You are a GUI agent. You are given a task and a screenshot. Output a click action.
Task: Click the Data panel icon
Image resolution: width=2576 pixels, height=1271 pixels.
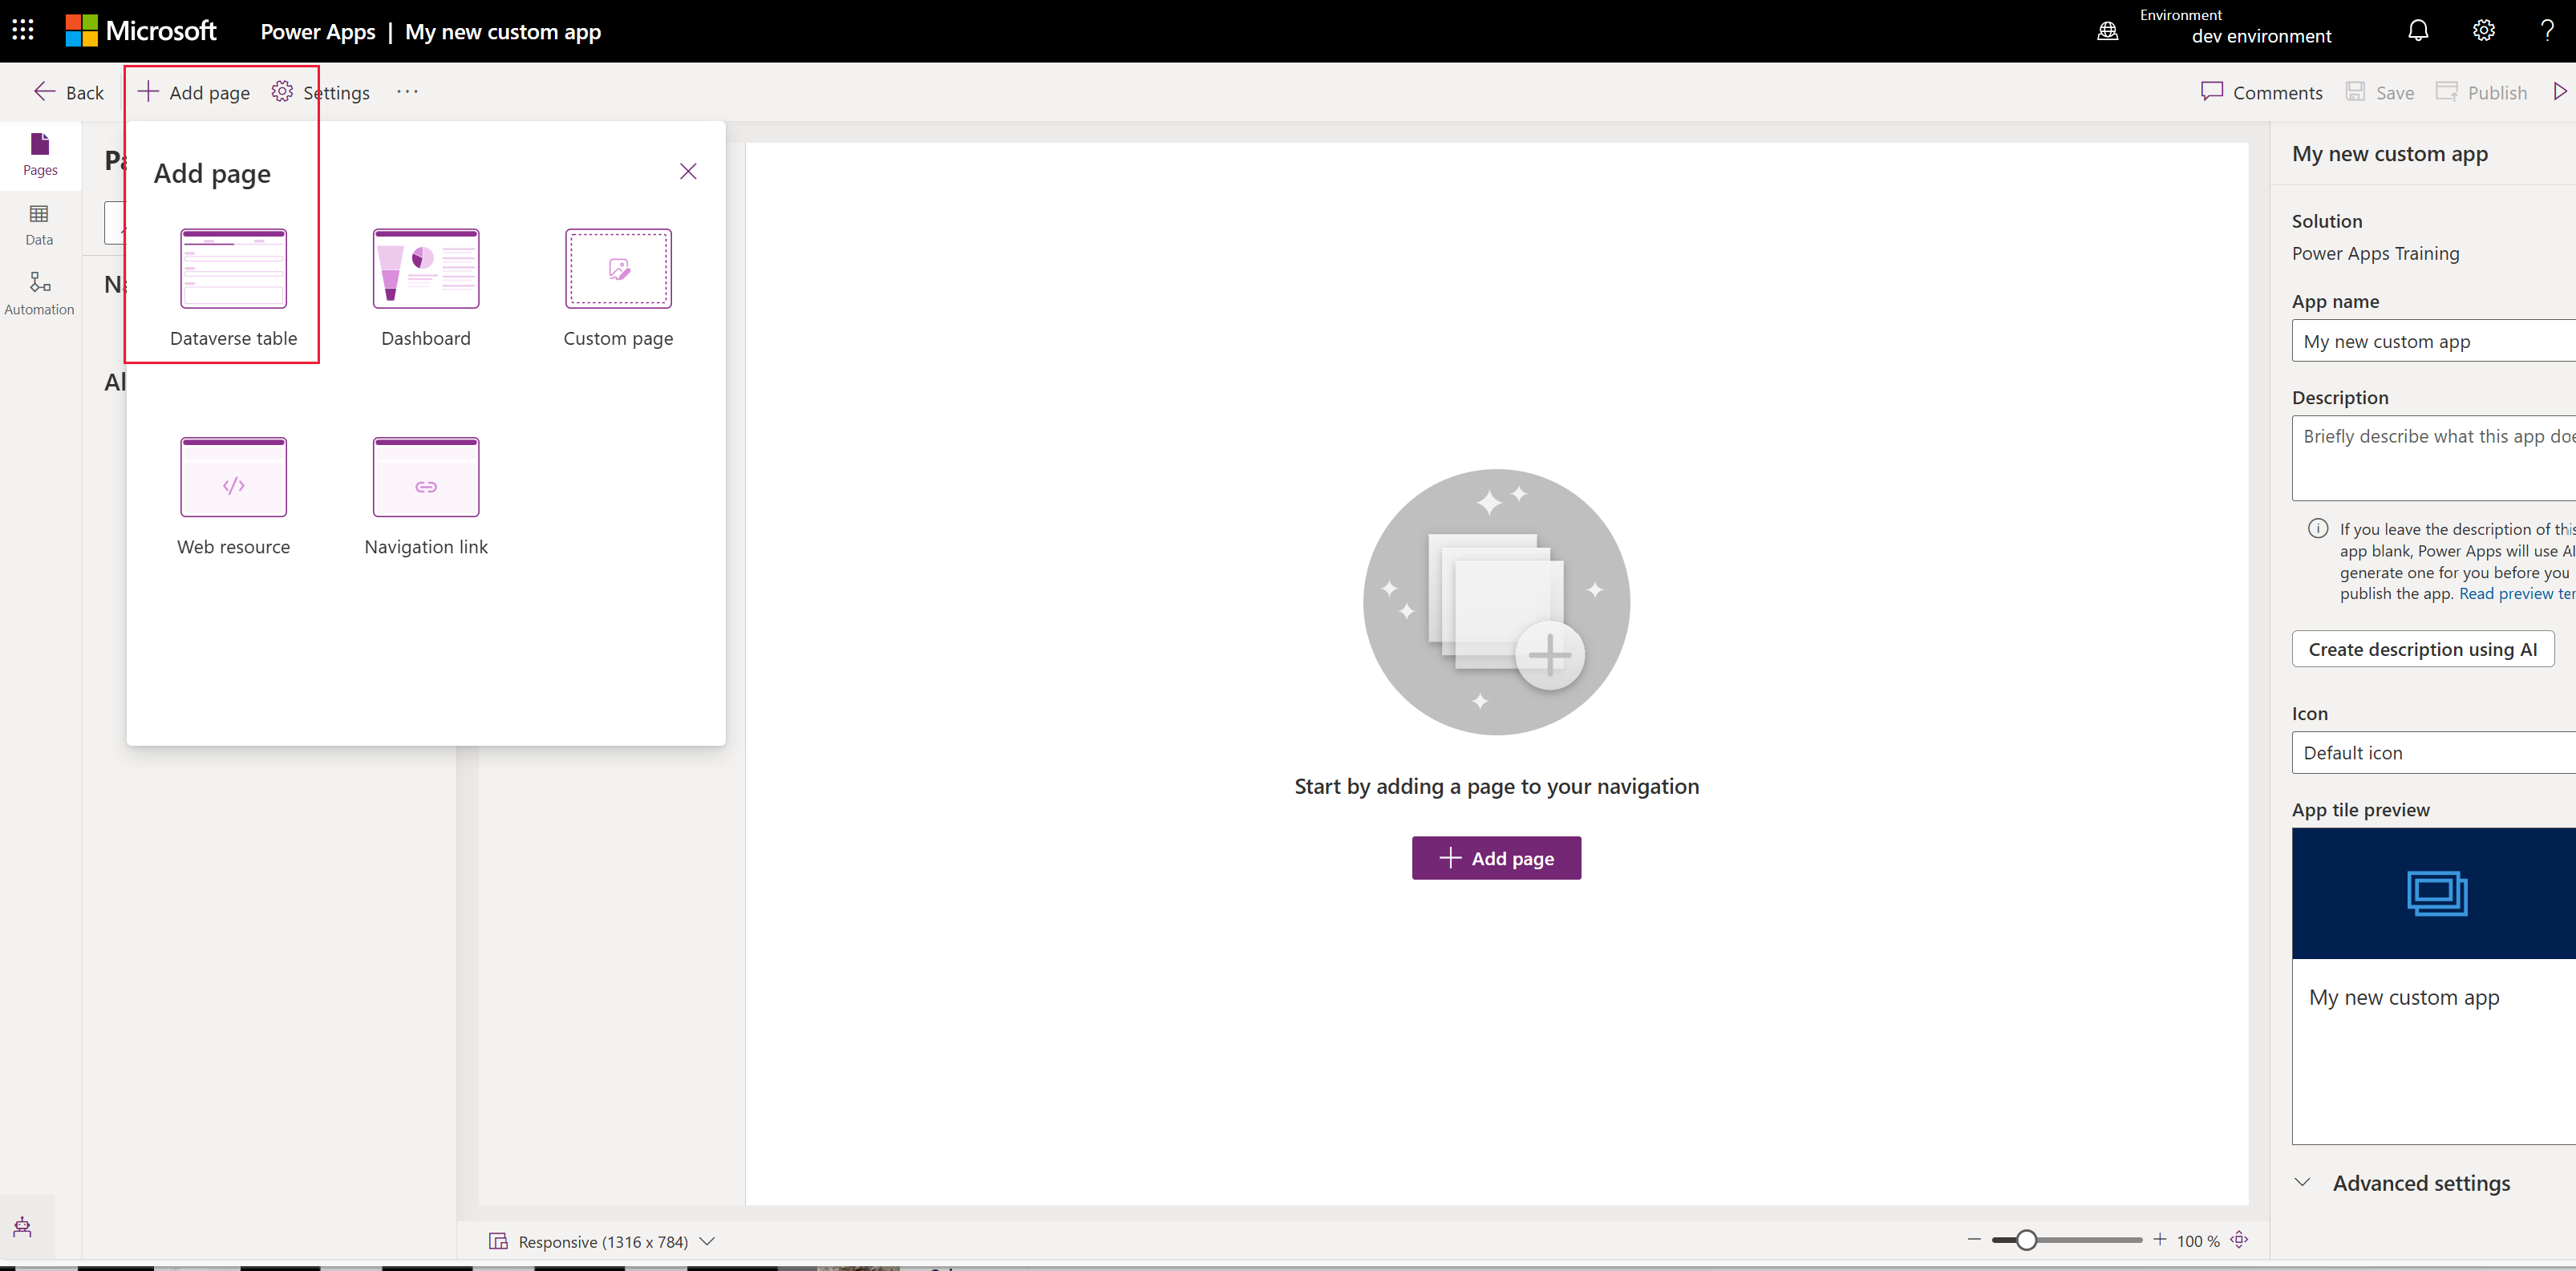[41, 225]
